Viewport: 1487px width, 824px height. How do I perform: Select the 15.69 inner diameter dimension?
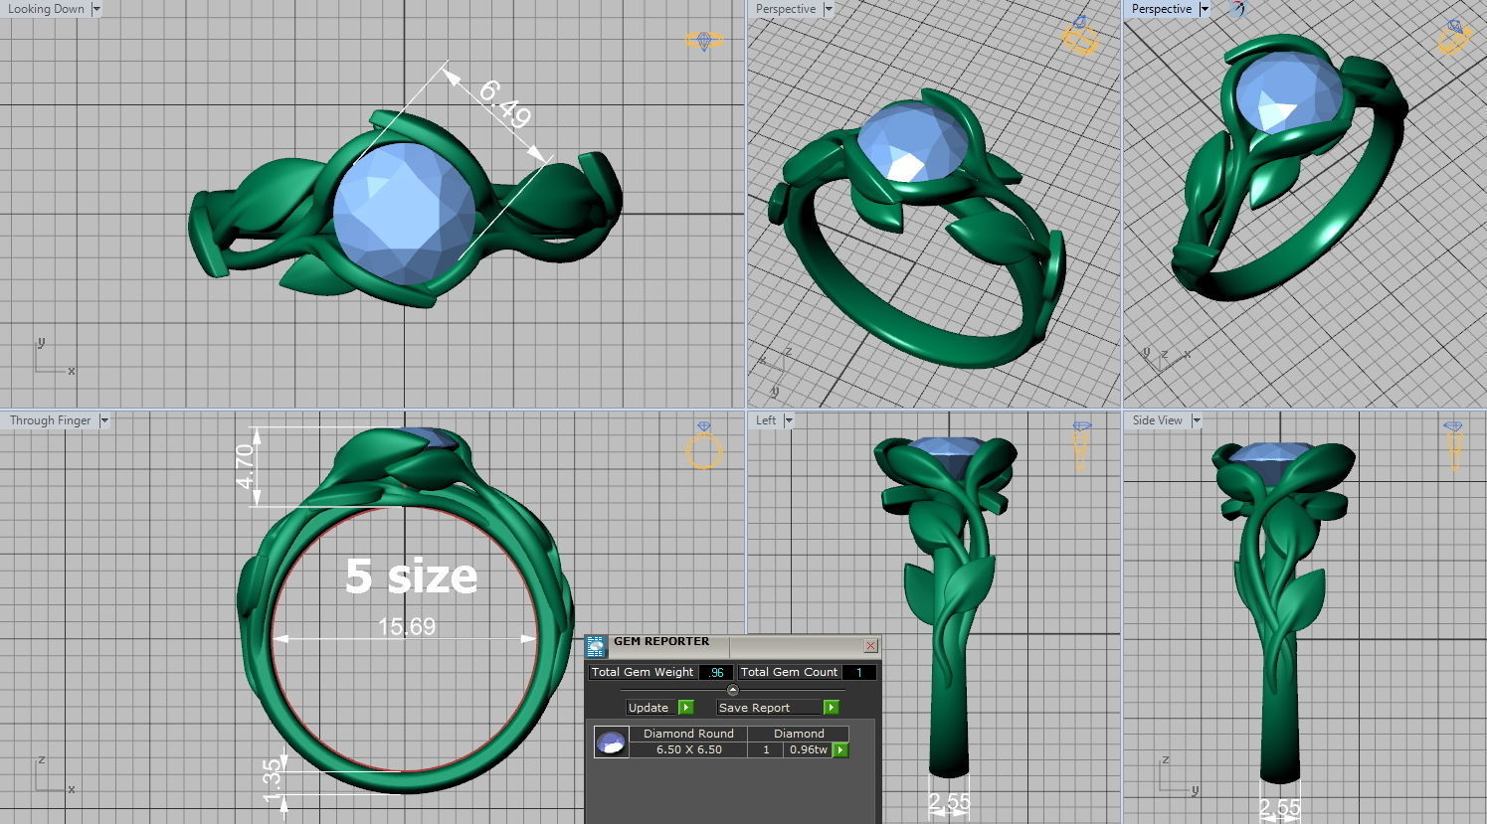[x=407, y=626]
